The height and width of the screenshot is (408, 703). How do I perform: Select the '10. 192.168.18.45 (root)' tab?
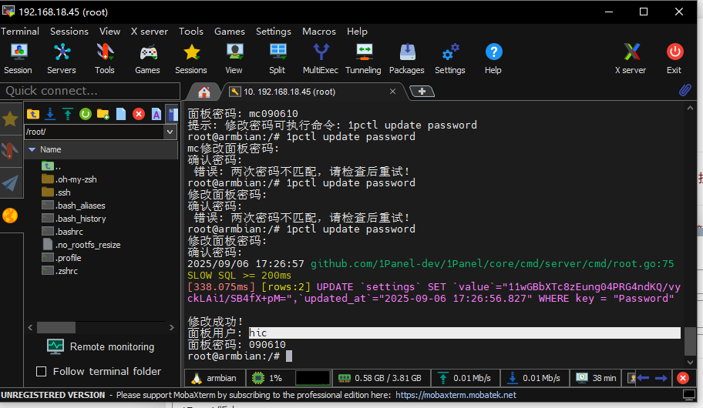click(x=290, y=92)
